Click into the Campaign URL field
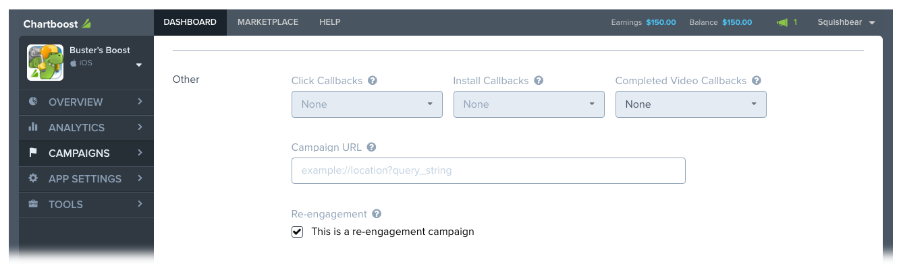Image resolution: width=901 pixels, height=274 pixels. click(x=489, y=170)
